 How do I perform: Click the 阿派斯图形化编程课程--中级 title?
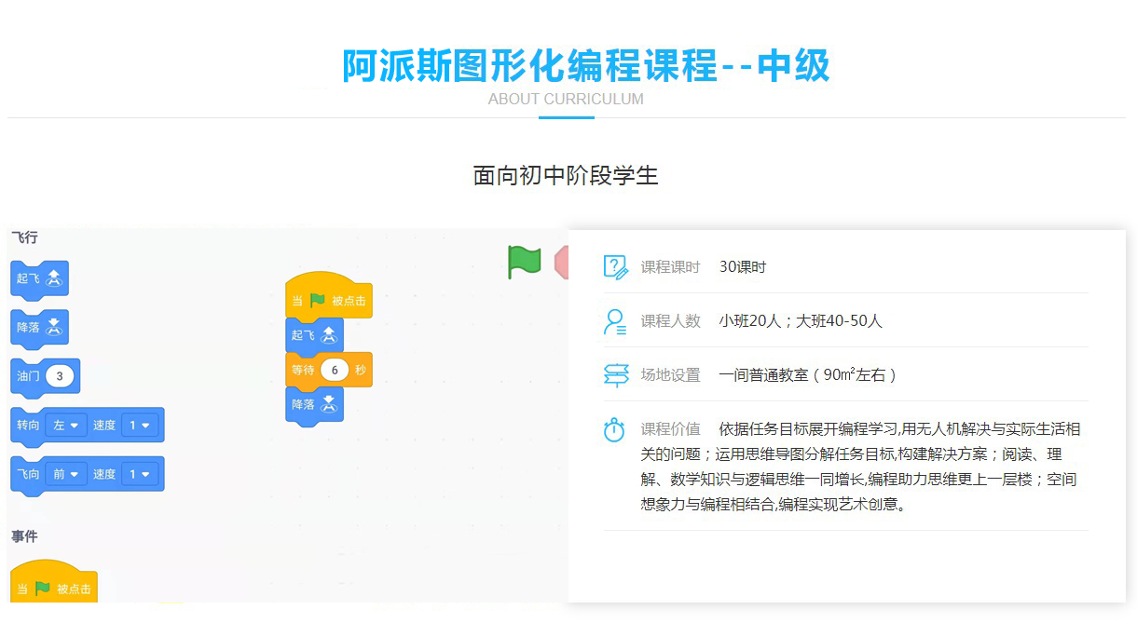click(586, 65)
